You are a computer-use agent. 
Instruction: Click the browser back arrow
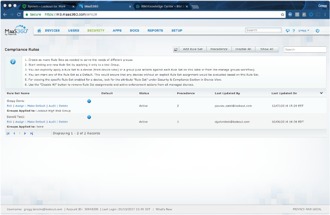point(5,14)
